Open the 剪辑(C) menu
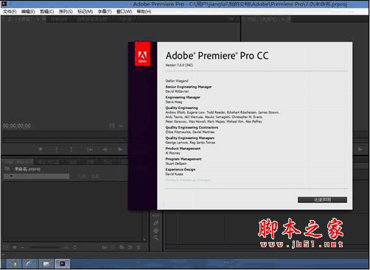The height and width of the screenshot is (270, 370). point(47,12)
